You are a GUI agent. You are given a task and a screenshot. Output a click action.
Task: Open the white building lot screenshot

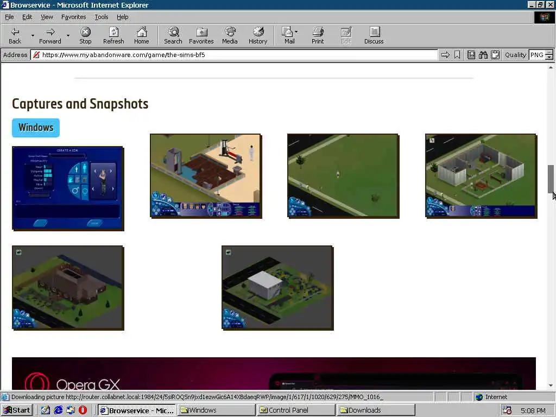277,288
